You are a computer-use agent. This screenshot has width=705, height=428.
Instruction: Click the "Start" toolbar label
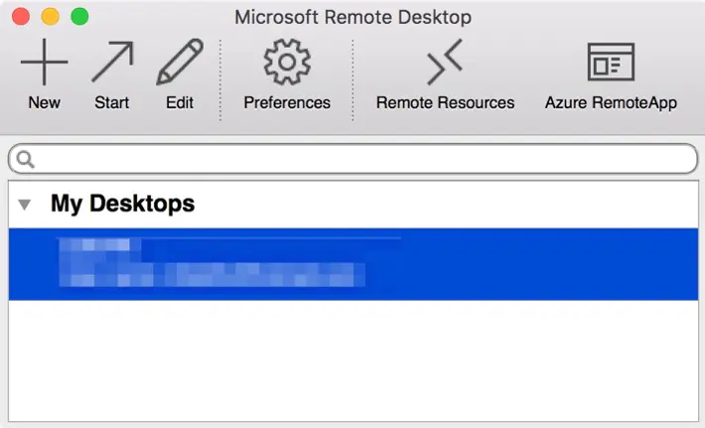pyautogui.click(x=112, y=102)
